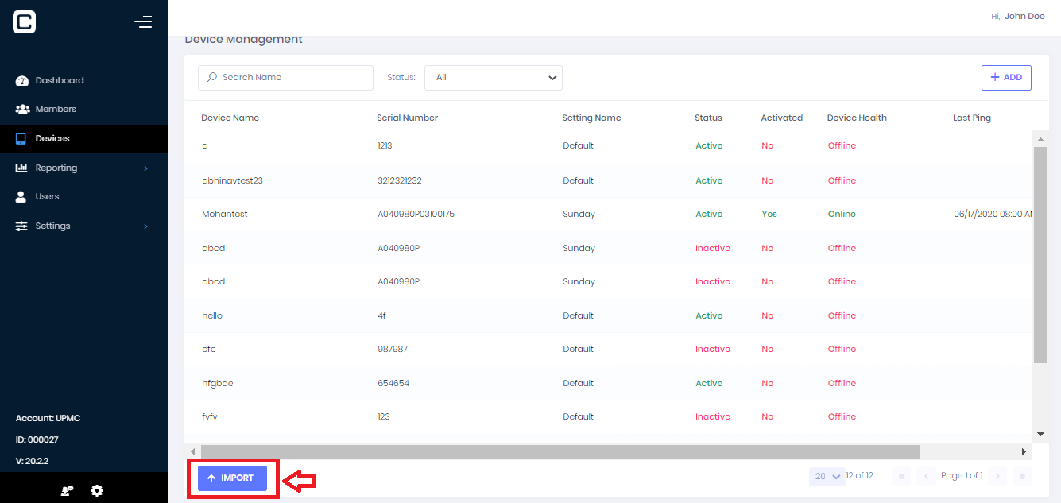Click the vertical scrollbar up arrow

tap(1040, 140)
